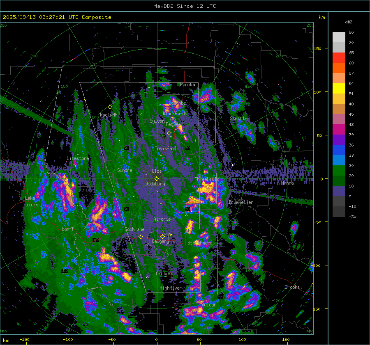Click the ThreeHills label
Screen dimensions: 370x345
pos(207,179)
